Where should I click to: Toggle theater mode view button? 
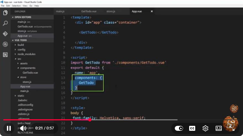(219, 128)
